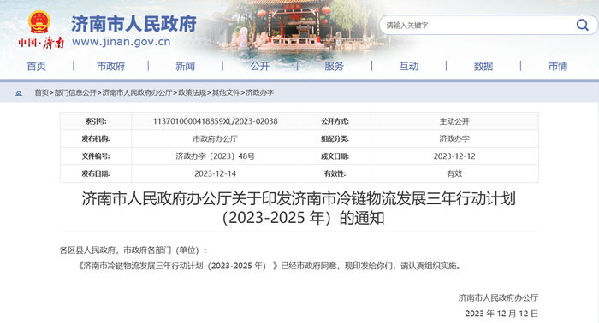Click the 济政办字 classification table cell

(x=454, y=138)
